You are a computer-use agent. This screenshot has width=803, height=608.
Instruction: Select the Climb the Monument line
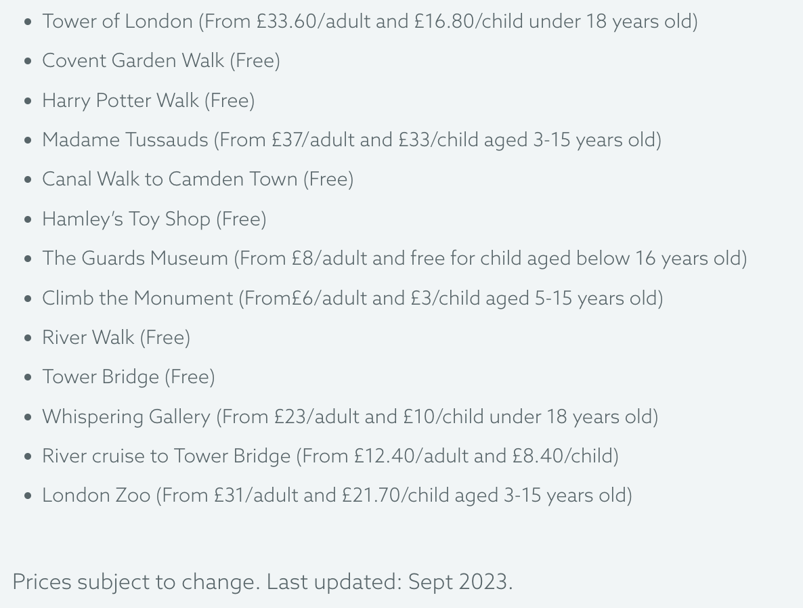[353, 298]
